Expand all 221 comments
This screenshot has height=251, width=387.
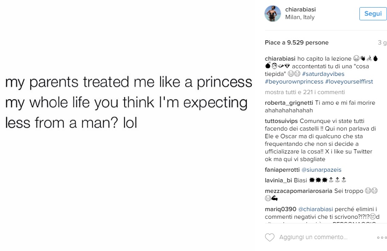[305, 92]
